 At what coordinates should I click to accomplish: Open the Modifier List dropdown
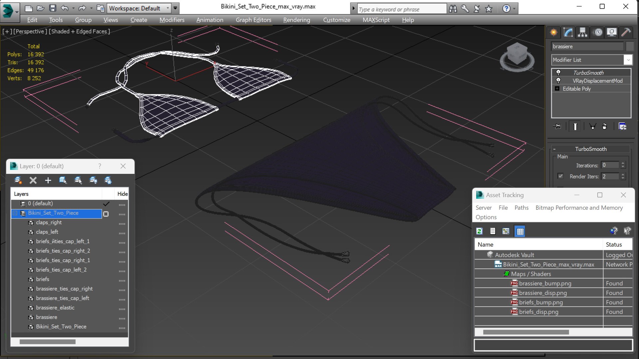(628, 60)
